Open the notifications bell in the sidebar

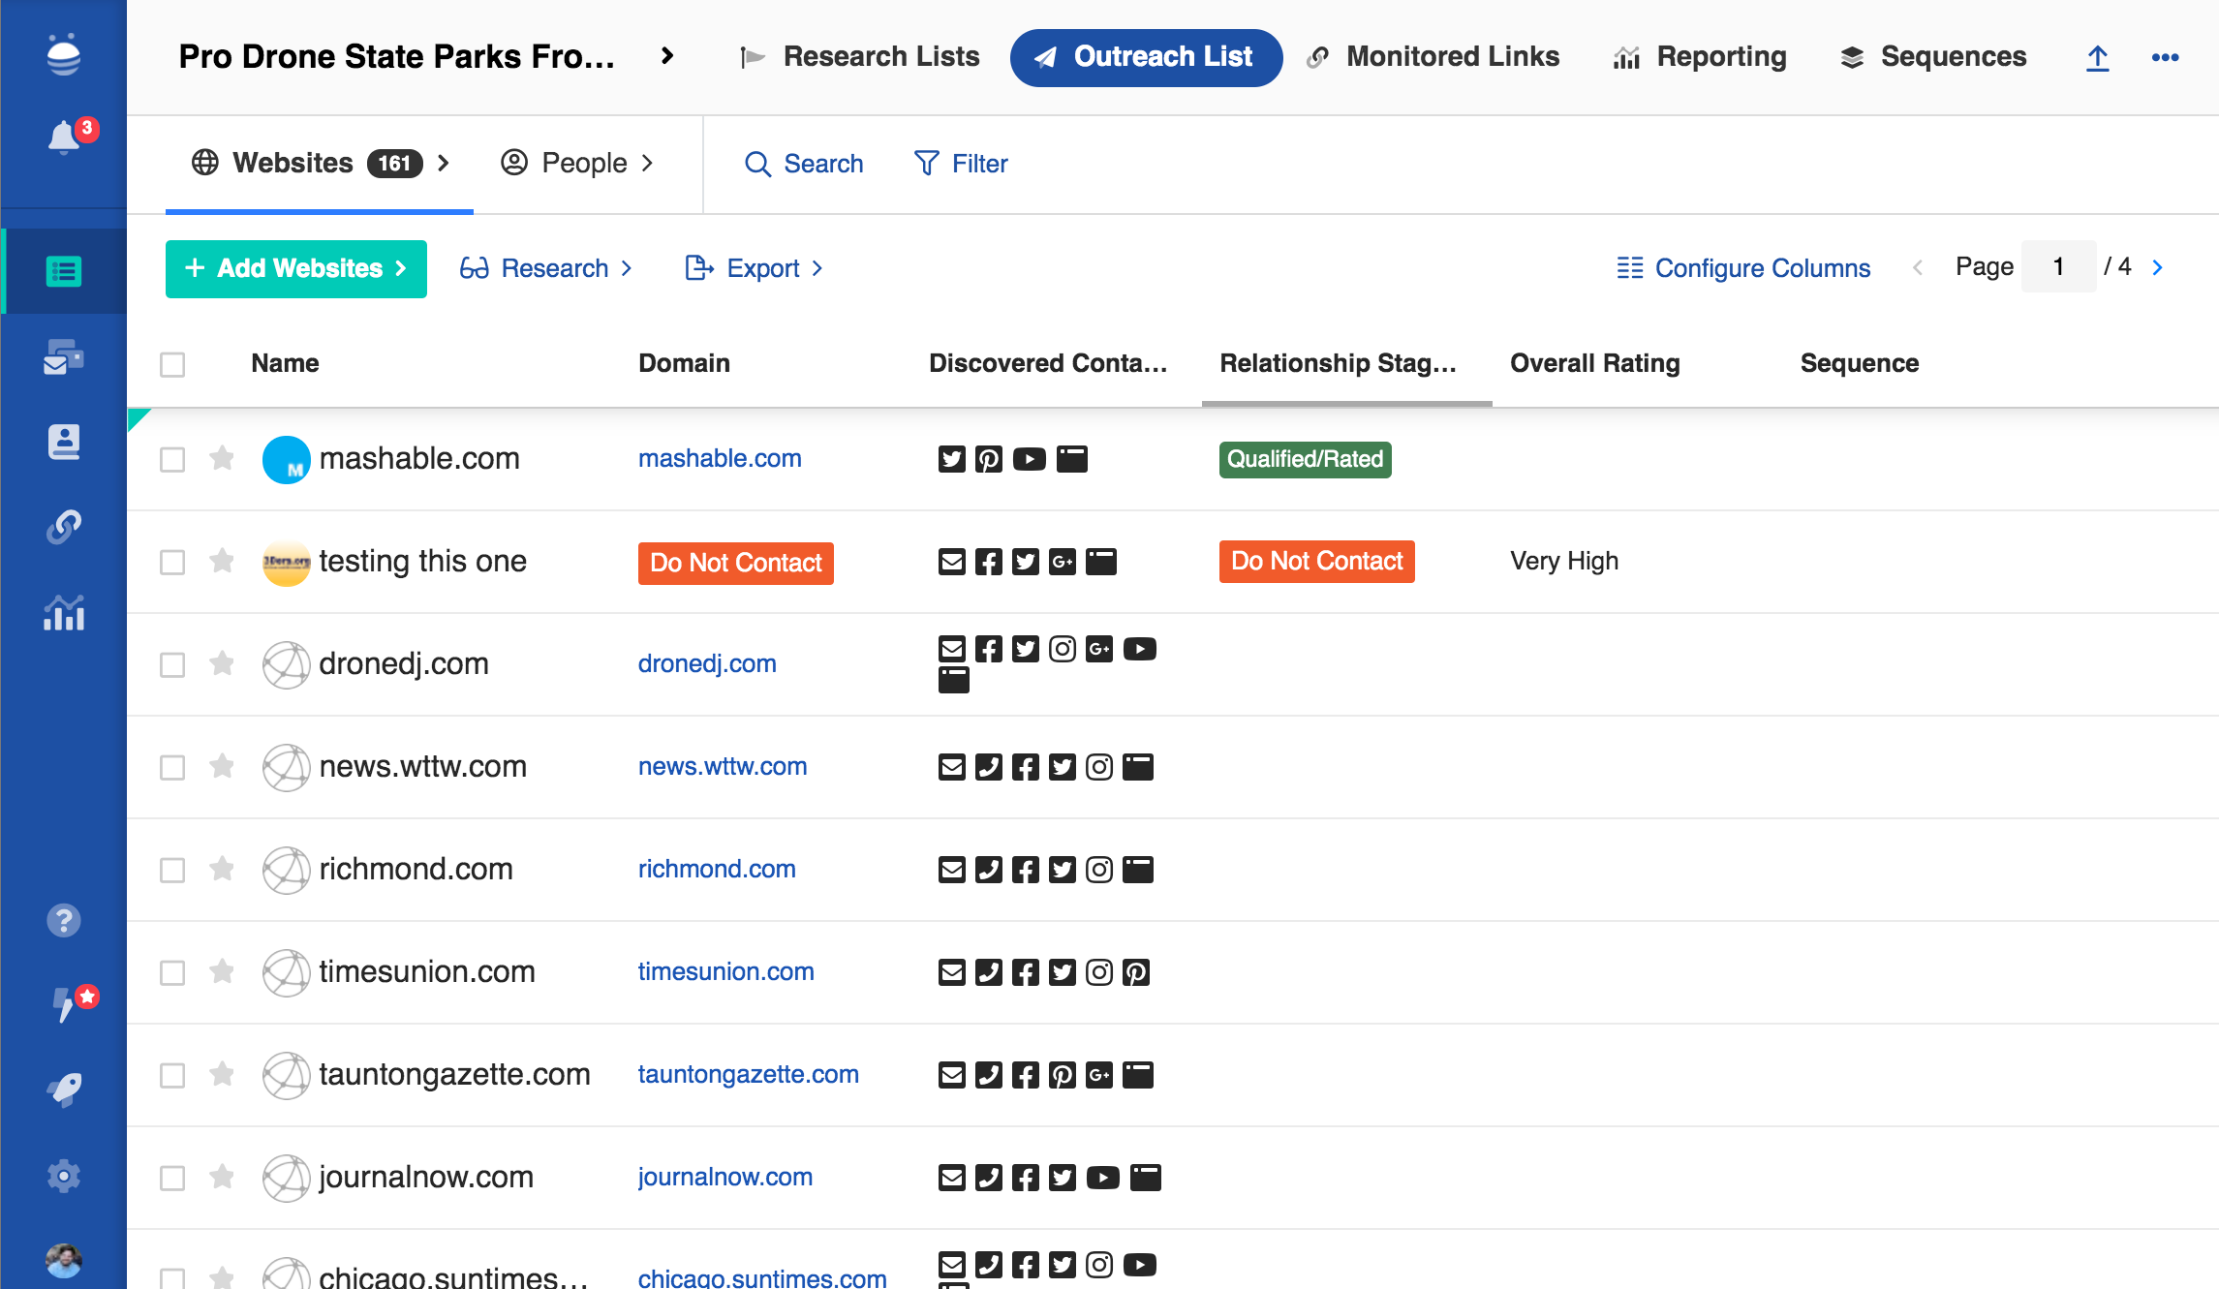pyautogui.click(x=64, y=138)
